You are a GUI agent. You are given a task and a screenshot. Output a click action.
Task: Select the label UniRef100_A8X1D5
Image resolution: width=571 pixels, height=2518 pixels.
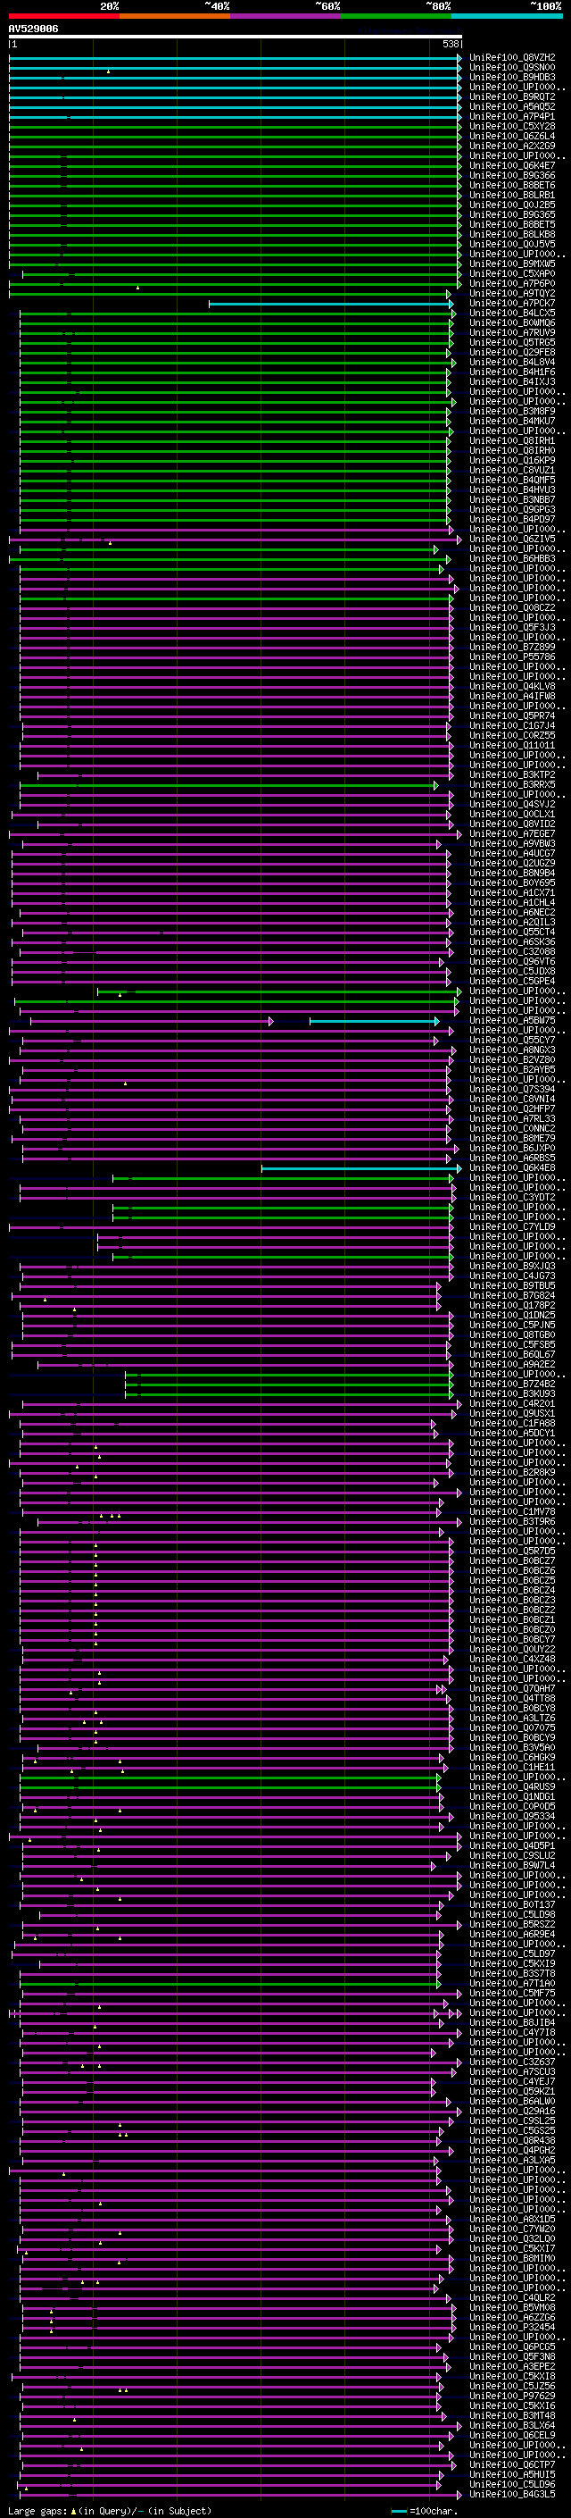pyautogui.click(x=512, y=2219)
